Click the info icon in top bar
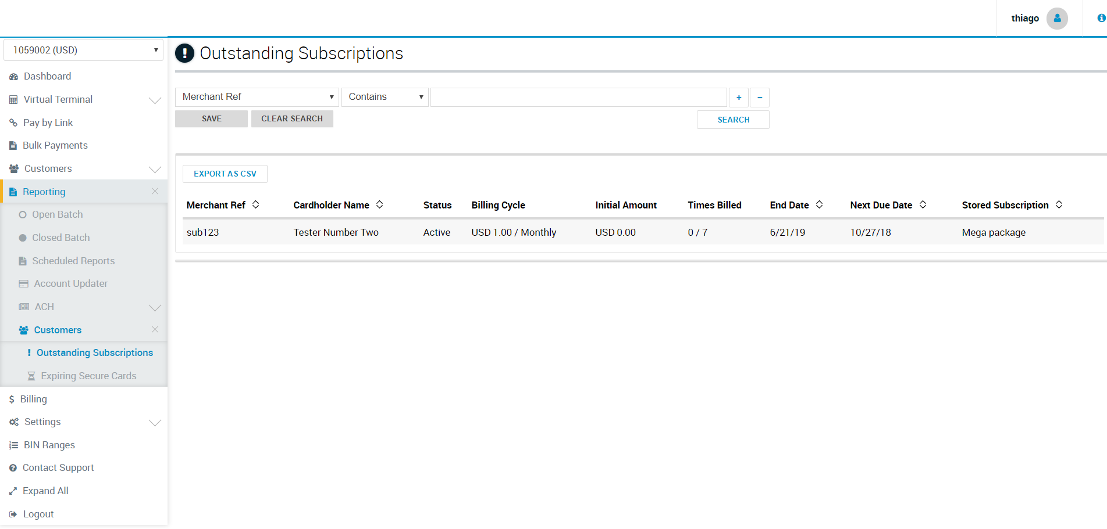The height and width of the screenshot is (529, 1107). pos(1101,19)
